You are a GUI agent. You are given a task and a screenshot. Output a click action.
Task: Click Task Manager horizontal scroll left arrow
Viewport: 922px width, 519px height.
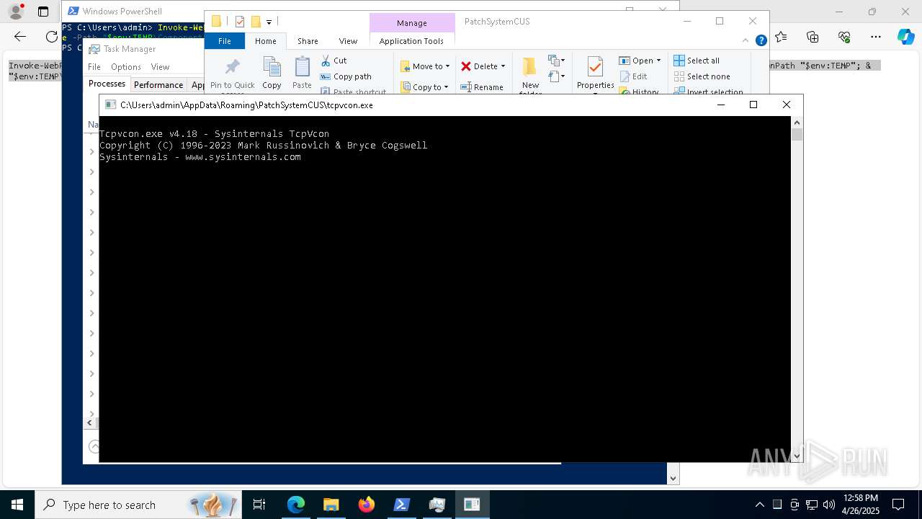(90, 423)
